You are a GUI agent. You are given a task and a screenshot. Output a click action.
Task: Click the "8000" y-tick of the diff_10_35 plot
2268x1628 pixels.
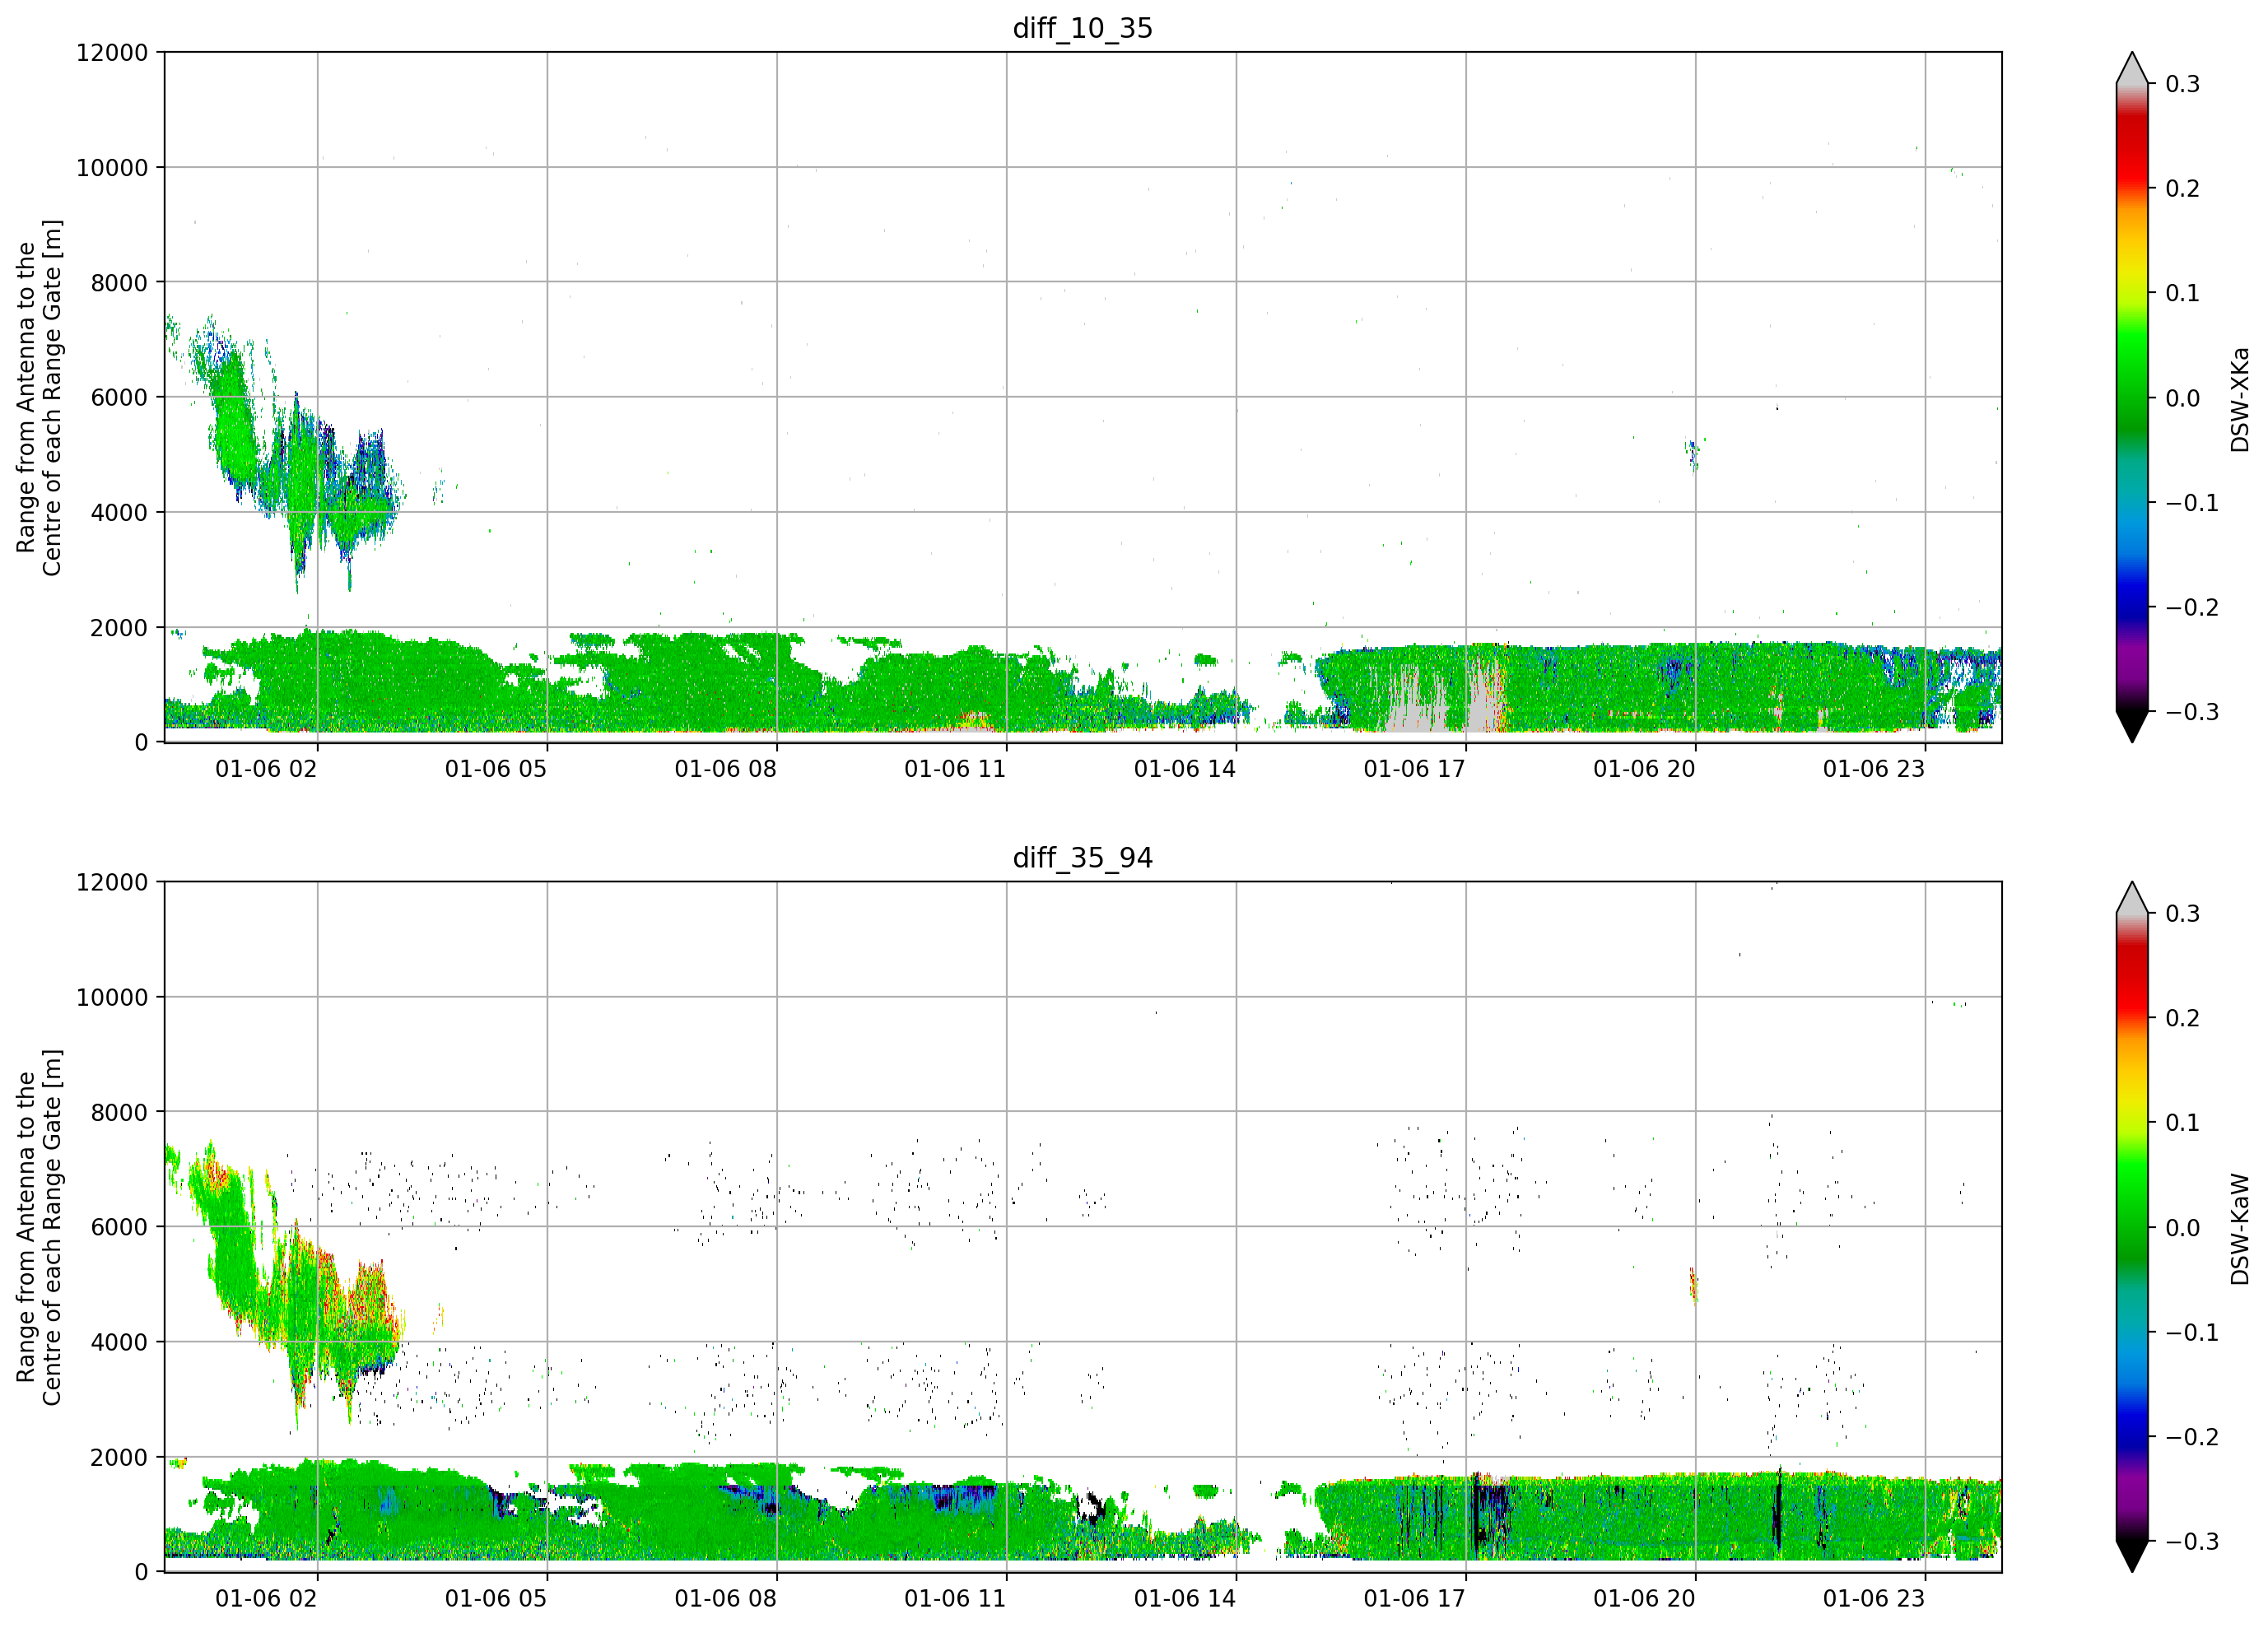pyautogui.click(x=119, y=283)
